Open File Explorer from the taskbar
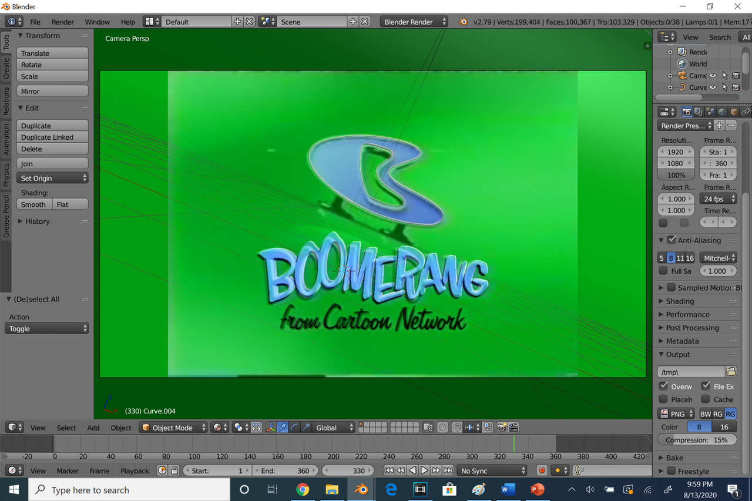Image resolution: width=752 pixels, height=501 pixels. [332, 489]
